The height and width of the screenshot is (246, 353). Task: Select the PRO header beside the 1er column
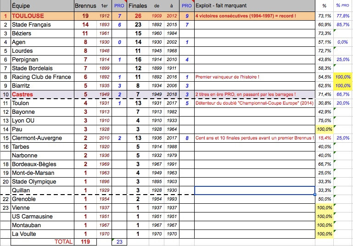point(119,6)
